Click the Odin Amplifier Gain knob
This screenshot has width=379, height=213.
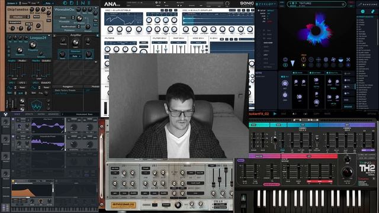click(75, 42)
